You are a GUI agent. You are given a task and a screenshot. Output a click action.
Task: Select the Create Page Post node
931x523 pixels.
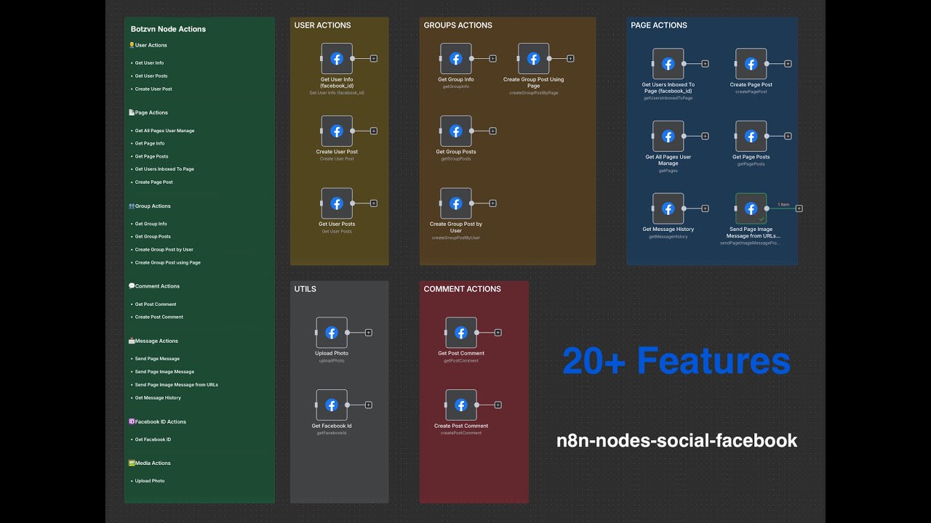point(751,63)
